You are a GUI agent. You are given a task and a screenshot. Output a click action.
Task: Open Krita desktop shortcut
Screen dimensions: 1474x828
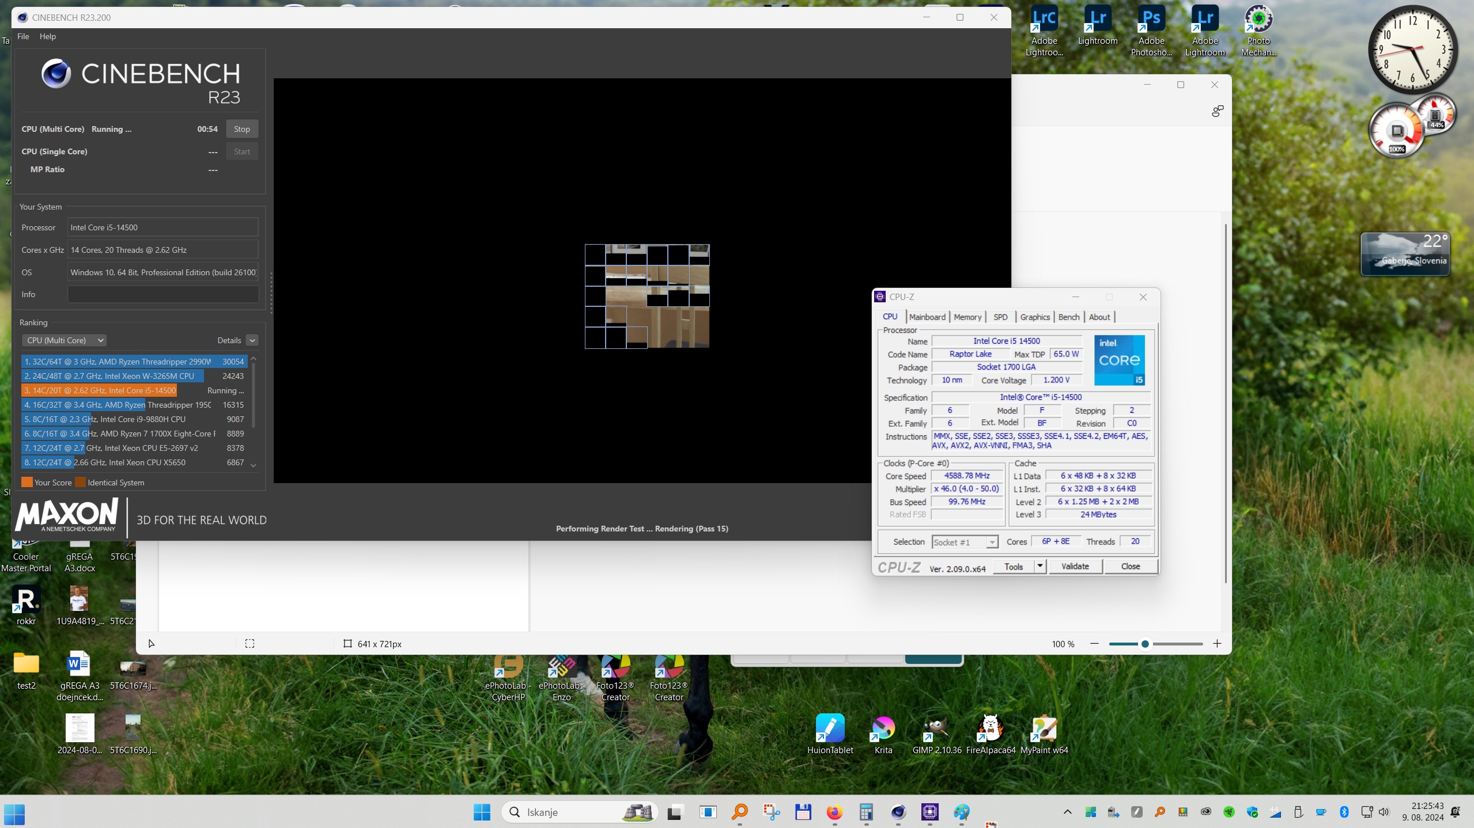883,735
